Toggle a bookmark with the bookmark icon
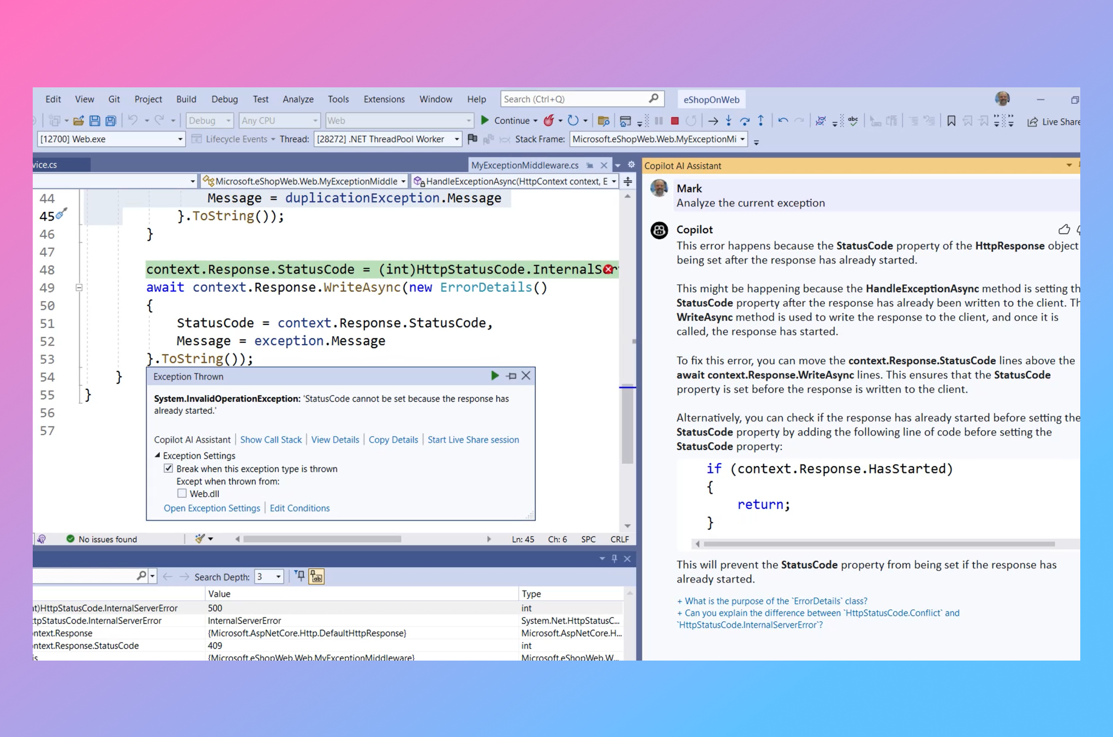 coord(951,121)
